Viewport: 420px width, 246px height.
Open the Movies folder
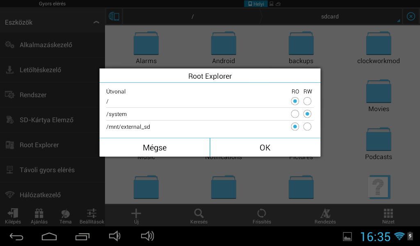(x=379, y=96)
